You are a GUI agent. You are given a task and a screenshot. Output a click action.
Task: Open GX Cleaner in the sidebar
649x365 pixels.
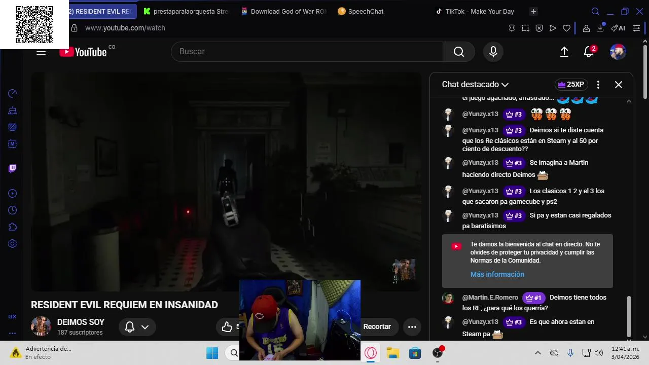pyautogui.click(x=13, y=110)
